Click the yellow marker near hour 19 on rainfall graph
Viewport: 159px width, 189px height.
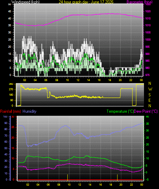[117, 177]
